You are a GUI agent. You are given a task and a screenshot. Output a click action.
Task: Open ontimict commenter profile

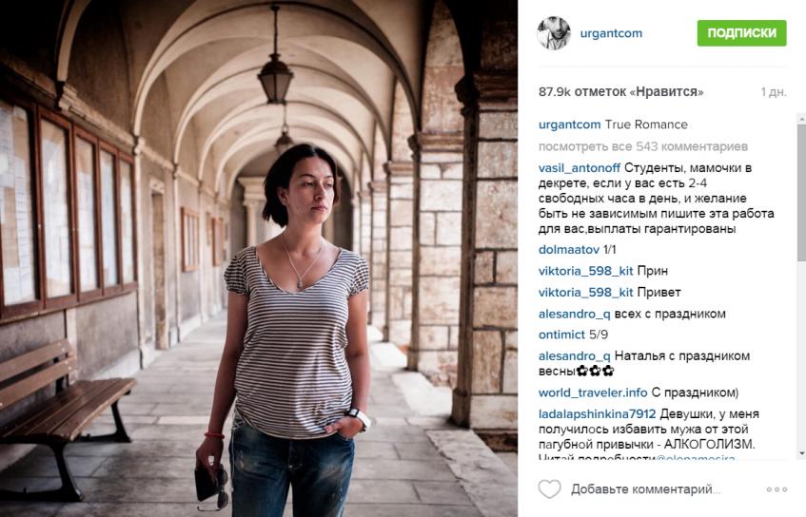[x=561, y=335]
